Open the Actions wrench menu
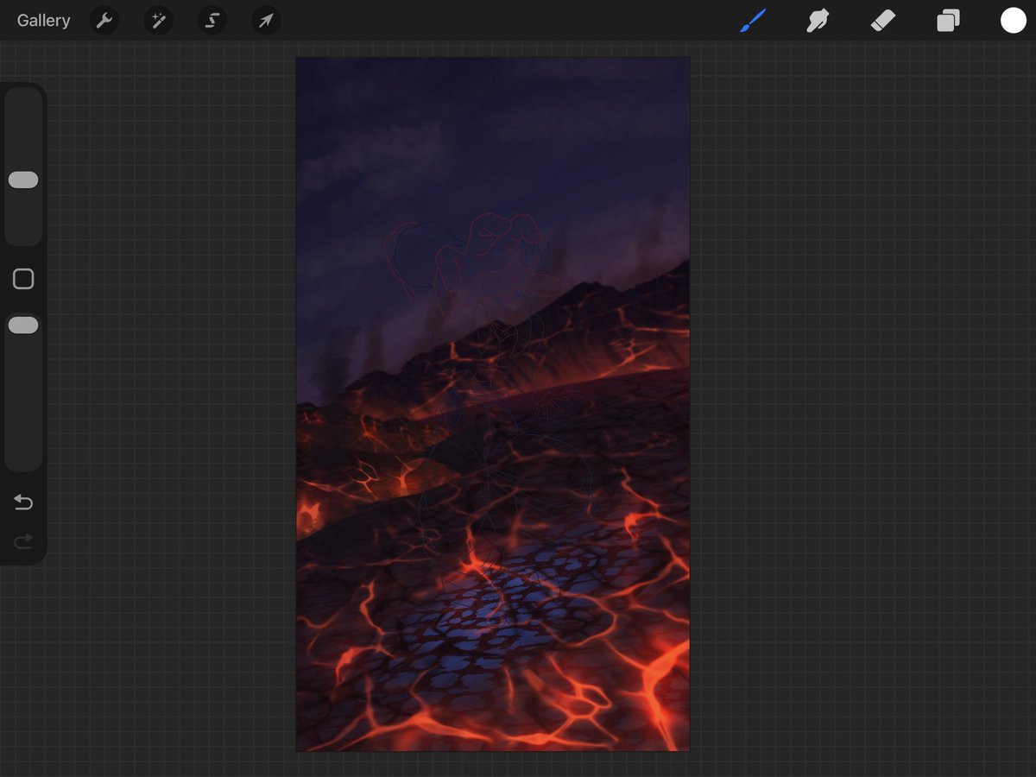 coord(104,21)
